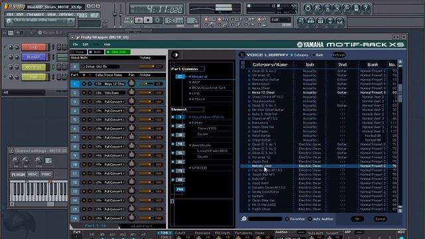
Task: Pause playback in FL Studio transport
Action: click(x=139, y=20)
